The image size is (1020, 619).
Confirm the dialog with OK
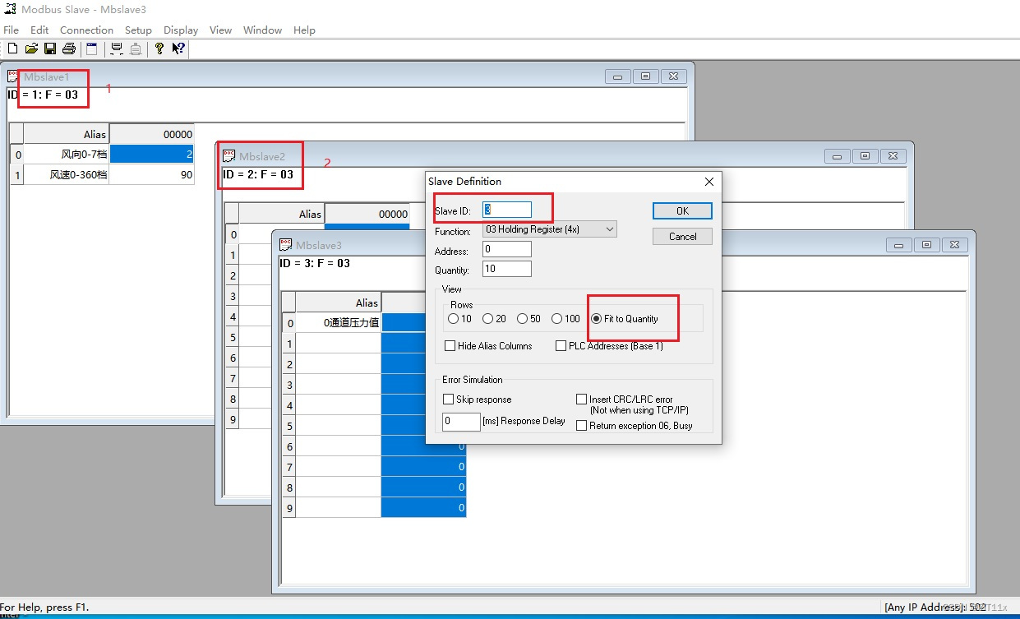(682, 210)
